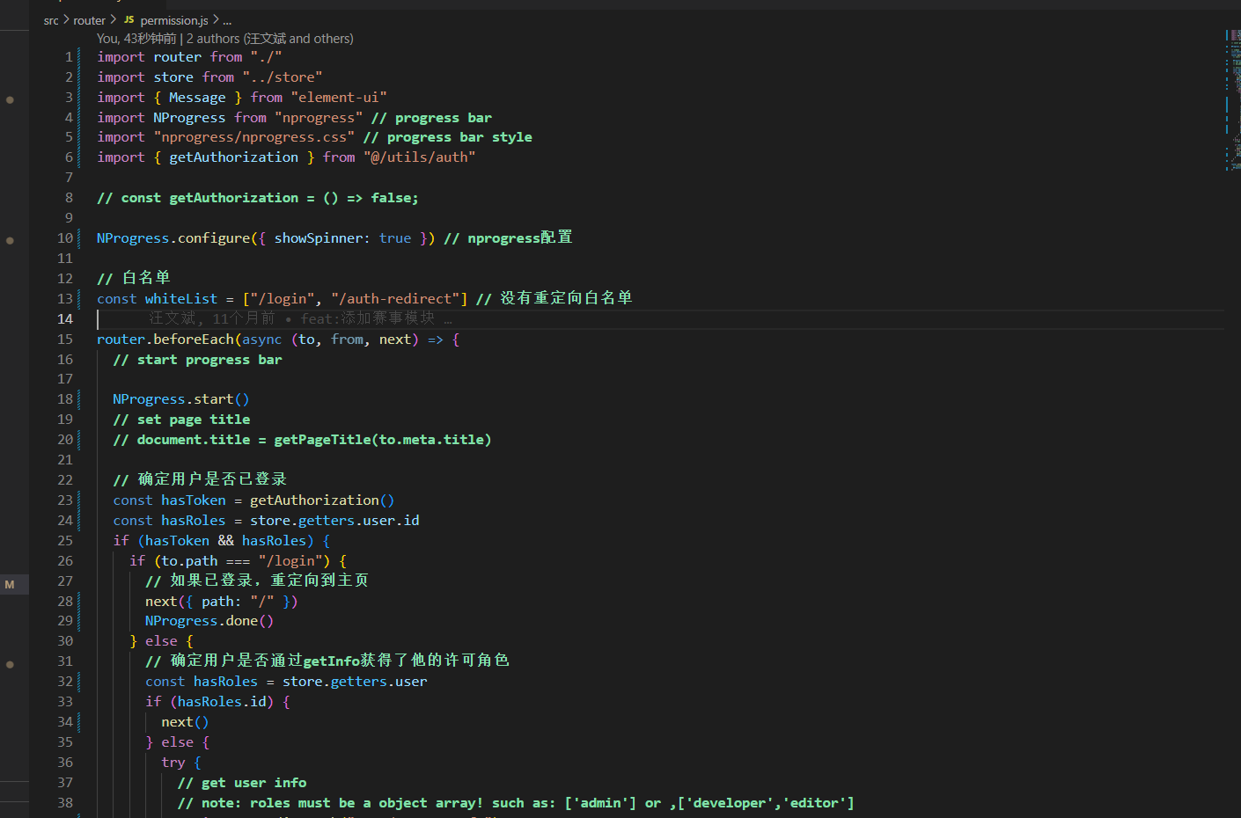1241x818 pixels.
Task: Select line number 25 in the gutter
Action: click(65, 541)
